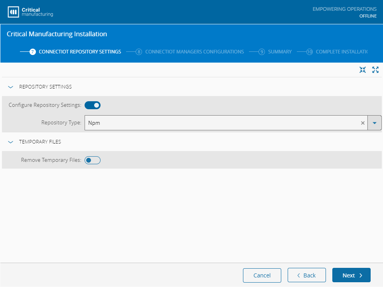Select the Complete Installation step

point(341,52)
